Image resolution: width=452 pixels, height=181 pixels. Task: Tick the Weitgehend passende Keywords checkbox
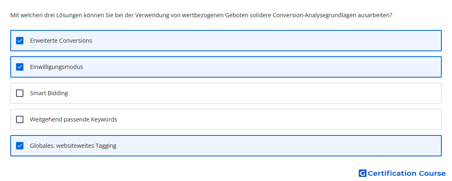pyautogui.click(x=20, y=119)
